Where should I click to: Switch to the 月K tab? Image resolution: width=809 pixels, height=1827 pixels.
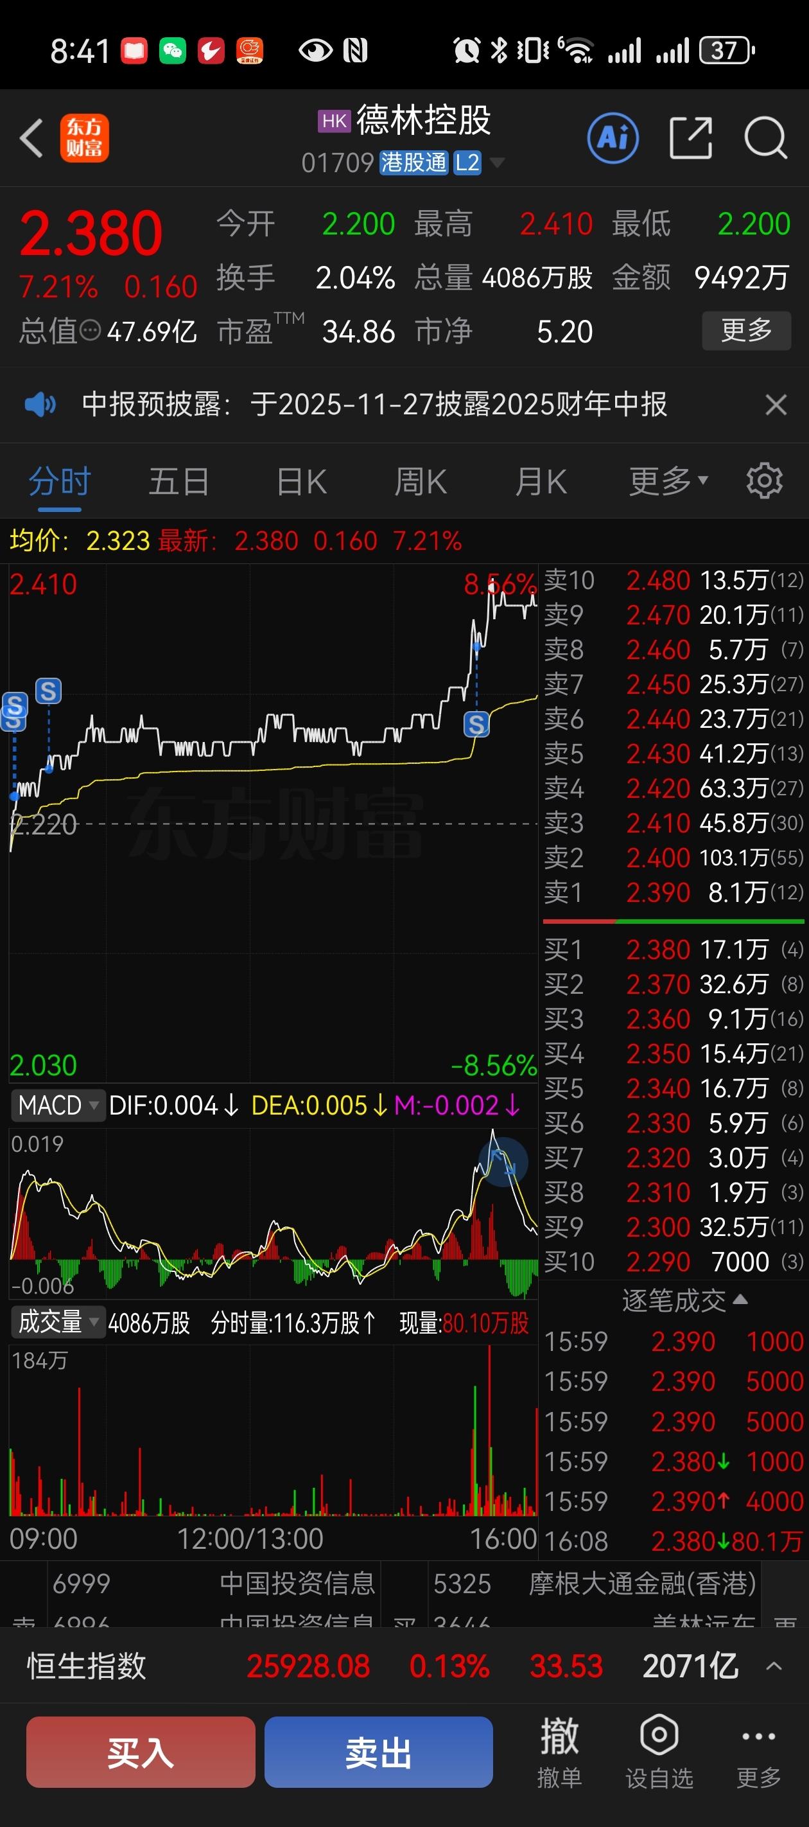click(x=541, y=482)
